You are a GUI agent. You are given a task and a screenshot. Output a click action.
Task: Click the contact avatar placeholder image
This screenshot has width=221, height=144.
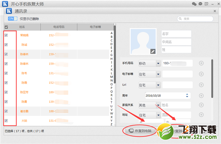pyautogui.click(x=143, y=42)
